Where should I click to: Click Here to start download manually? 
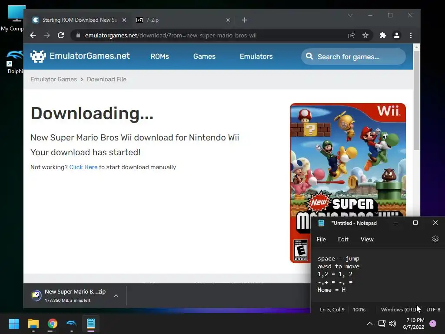click(83, 167)
